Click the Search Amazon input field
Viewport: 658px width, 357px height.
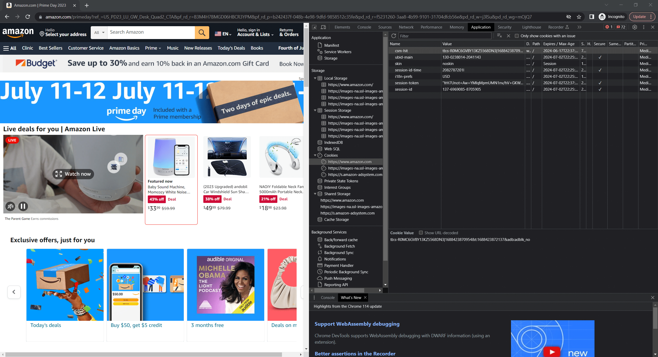click(151, 32)
